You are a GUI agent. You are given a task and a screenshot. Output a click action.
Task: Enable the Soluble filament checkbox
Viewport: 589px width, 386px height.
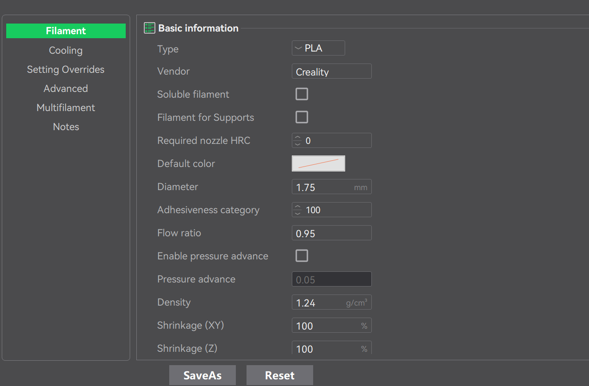302,94
